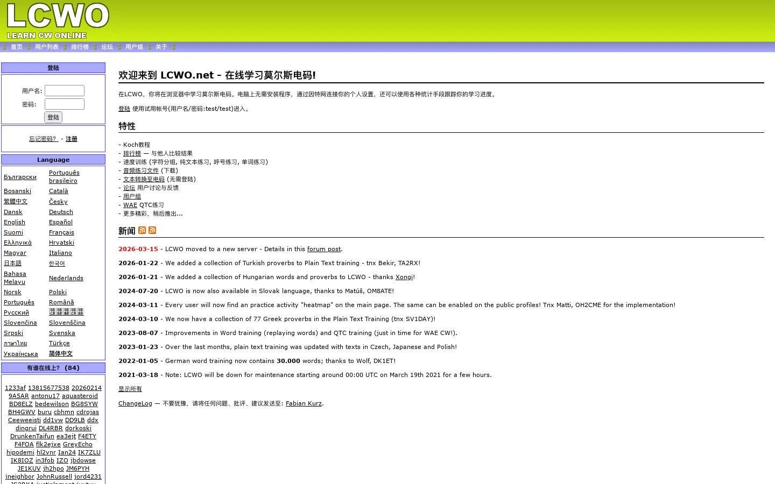775x484 pixels.
Task: Open online user GreyEcho's profile
Action: (x=77, y=444)
